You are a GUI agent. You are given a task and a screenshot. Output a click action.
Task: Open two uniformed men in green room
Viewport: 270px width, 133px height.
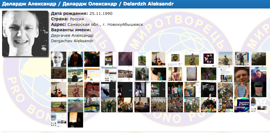(x=192, y=105)
